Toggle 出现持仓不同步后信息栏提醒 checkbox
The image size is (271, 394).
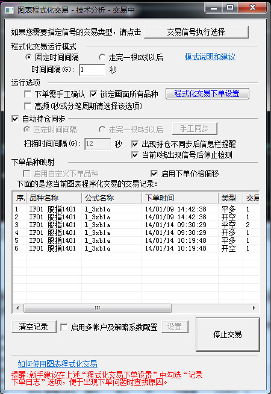pyautogui.click(x=135, y=144)
